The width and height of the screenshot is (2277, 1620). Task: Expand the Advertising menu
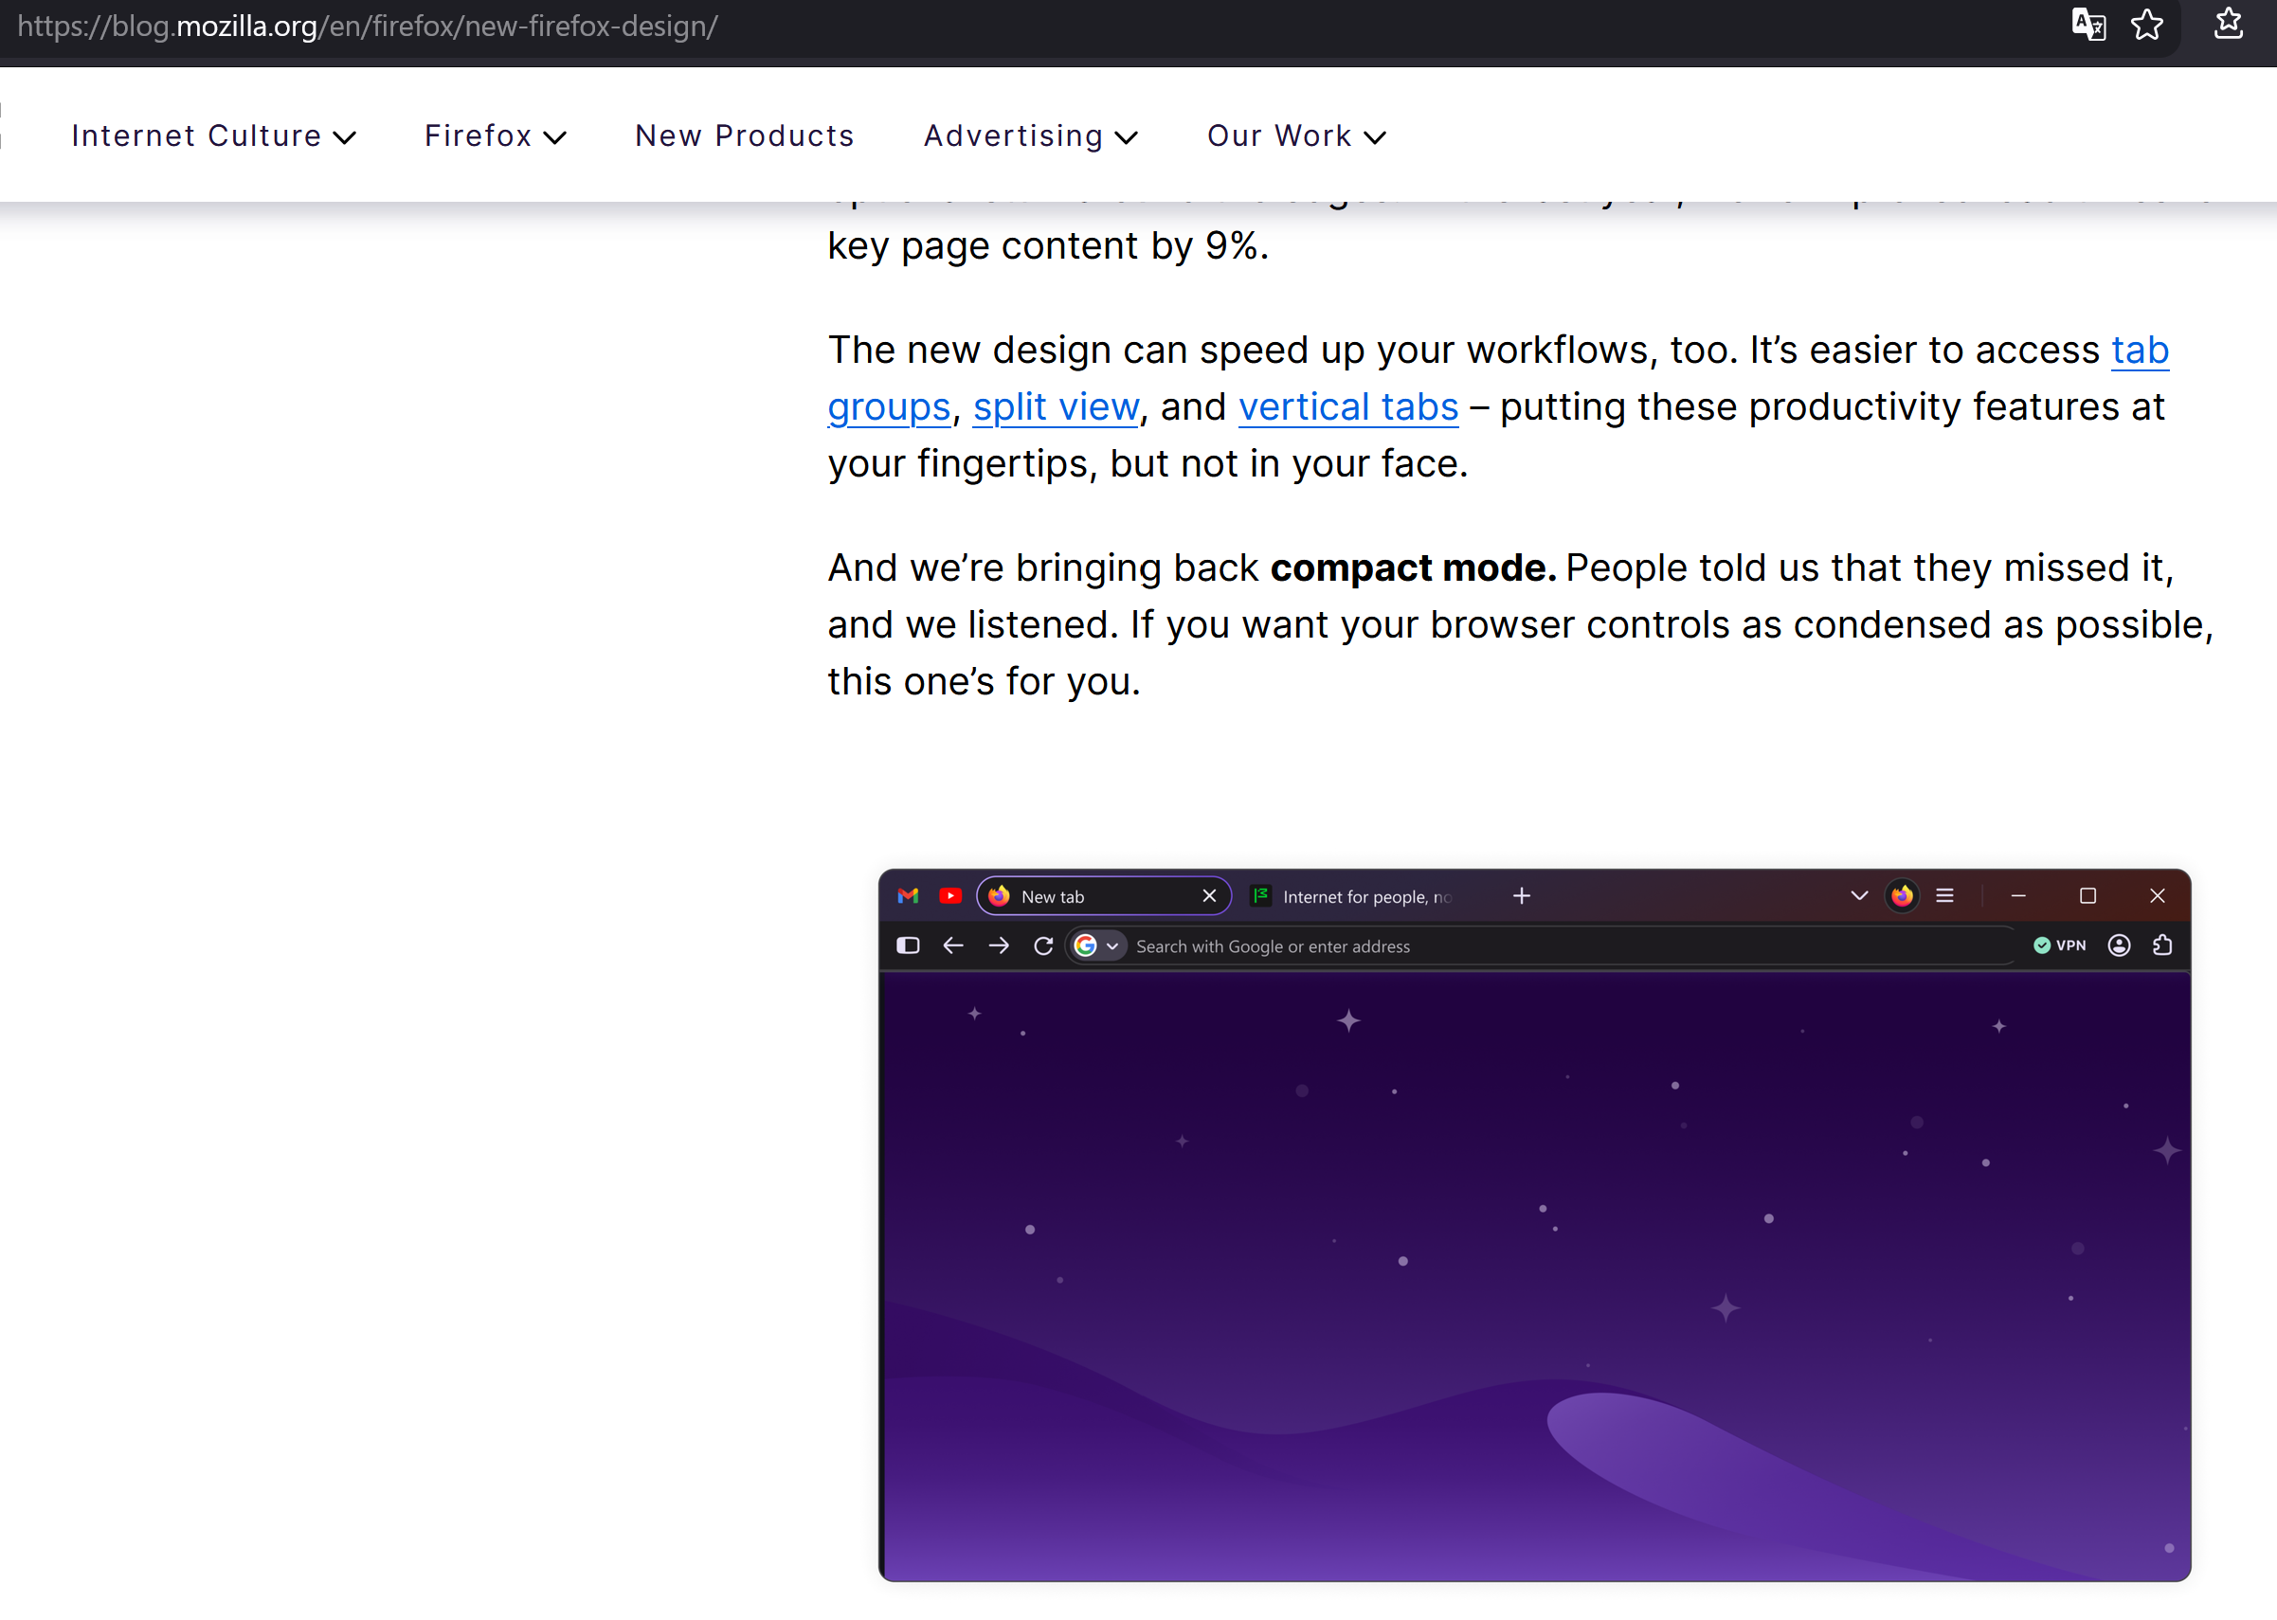click(x=1031, y=135)
